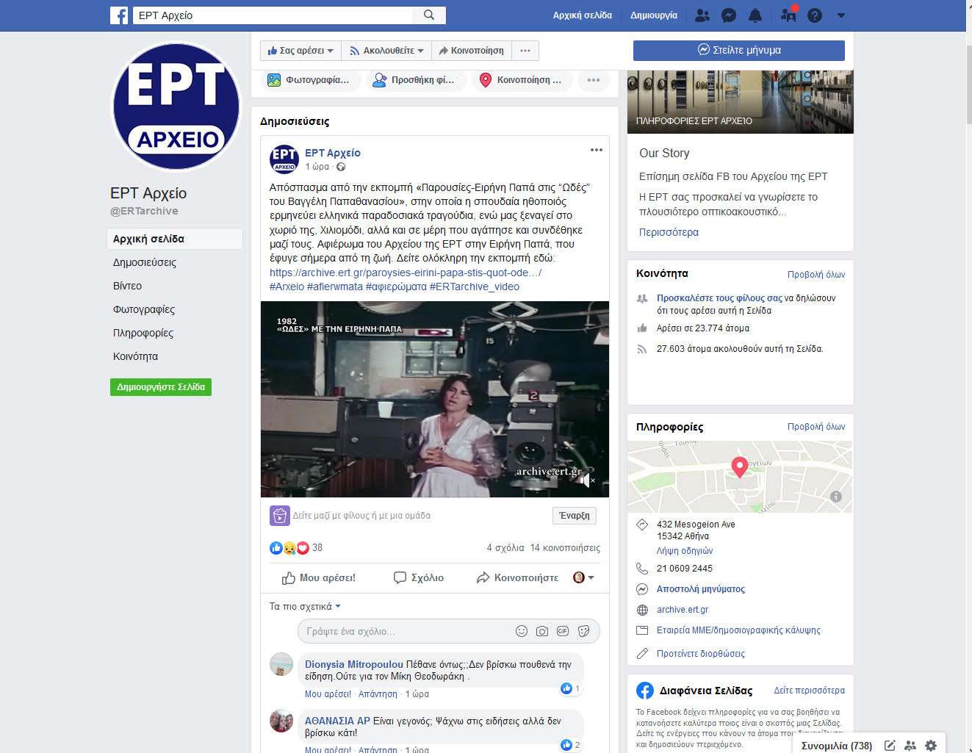Open Τα πιο σχετικά comment sorting dropdown

[x=305, y=607]
